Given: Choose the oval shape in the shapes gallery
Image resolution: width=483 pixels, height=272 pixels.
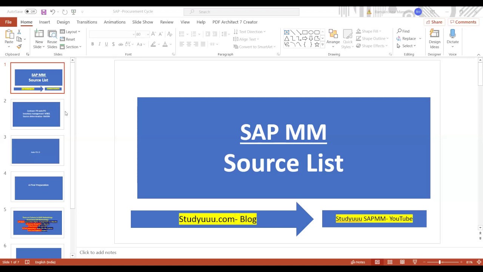Looking at the screenshot, I should (311, 32).
